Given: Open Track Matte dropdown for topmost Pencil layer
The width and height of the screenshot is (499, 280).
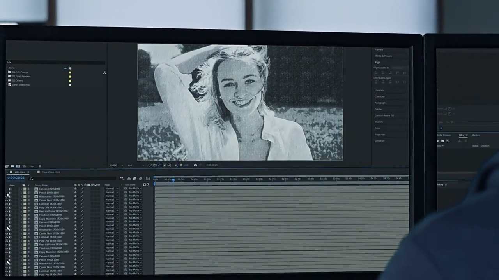Looking at the screenshot, I should tap(135, 192).
